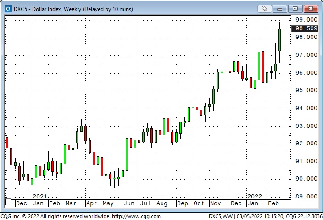Click the 95.000 price scale label
323x220 pixels.
(x=306, y=90)
